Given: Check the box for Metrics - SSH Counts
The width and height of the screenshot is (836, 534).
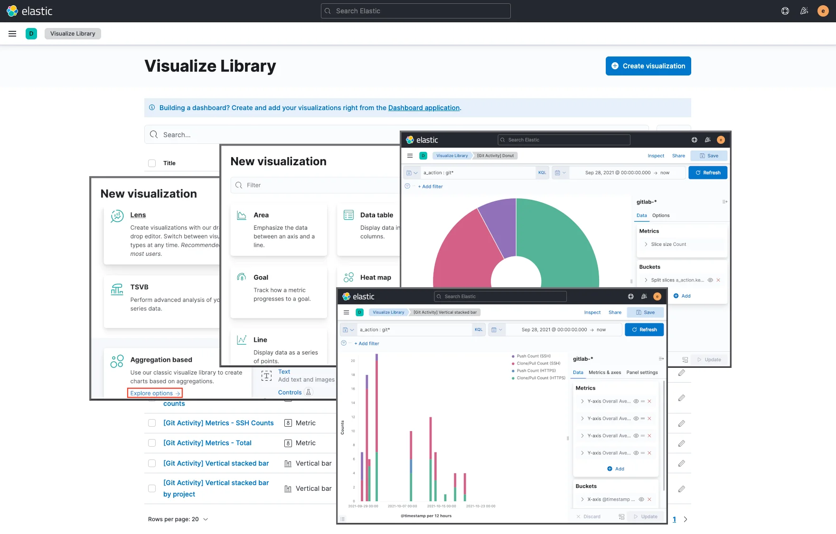Looking at the screenshot, I should [152, 423].
